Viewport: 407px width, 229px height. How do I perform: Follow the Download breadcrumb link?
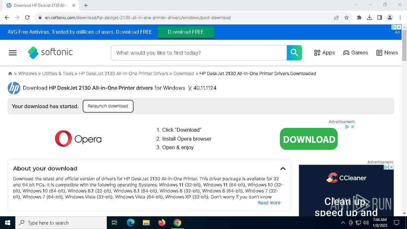coord(184,73)
